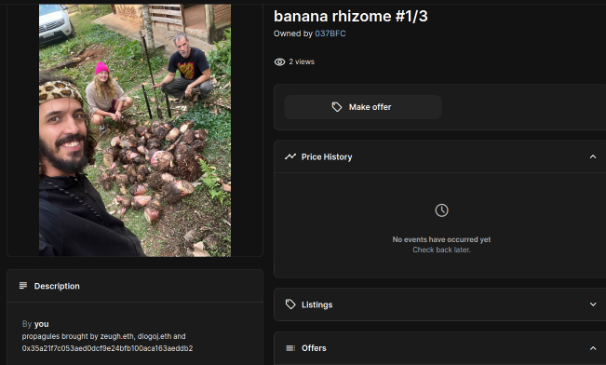Click the Offers list icon
The image size is (606, 365).
coord(290,348)
